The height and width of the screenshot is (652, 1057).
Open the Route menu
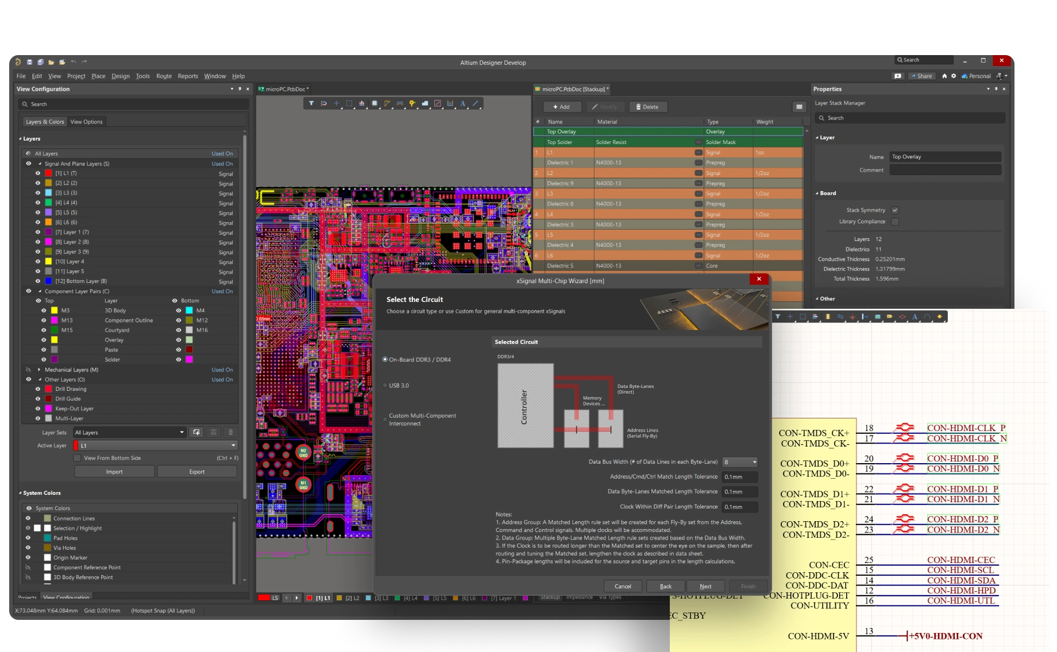click(x=164, y=76)
